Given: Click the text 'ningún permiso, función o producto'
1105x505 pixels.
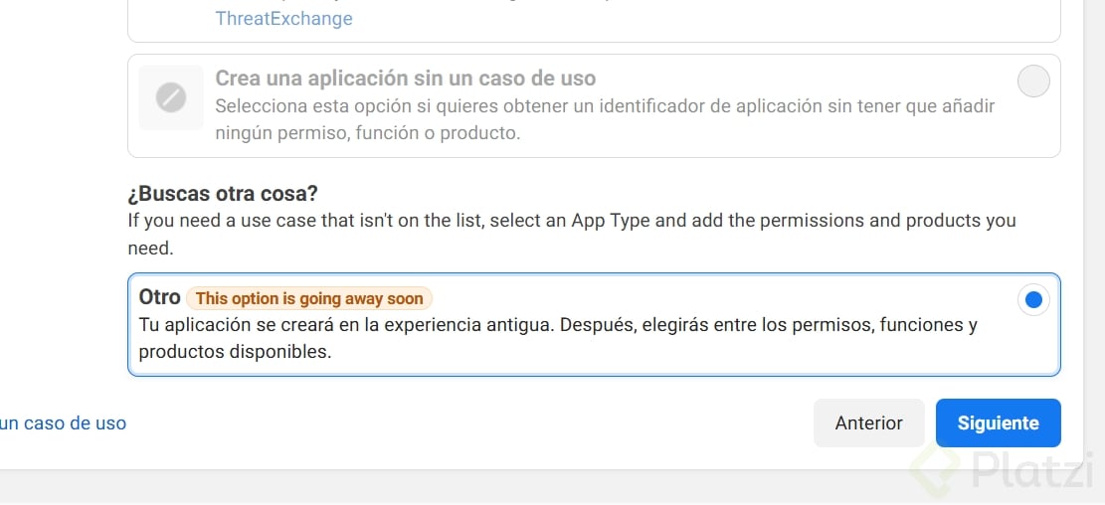Looking at the screenshot, I should pyautogui.click(x=367, y=132).
